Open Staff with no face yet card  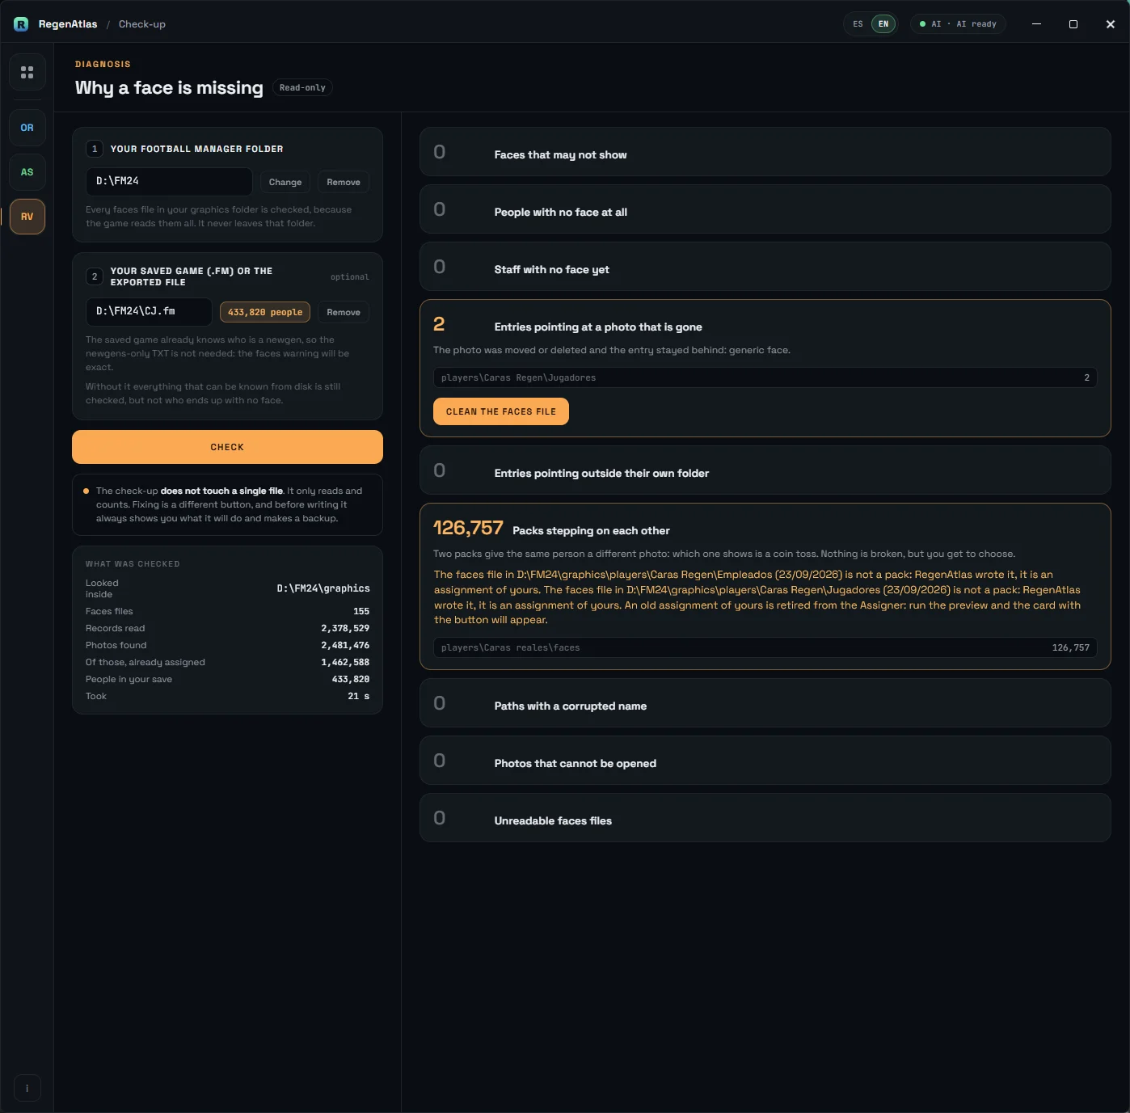(x=765, y=267)
